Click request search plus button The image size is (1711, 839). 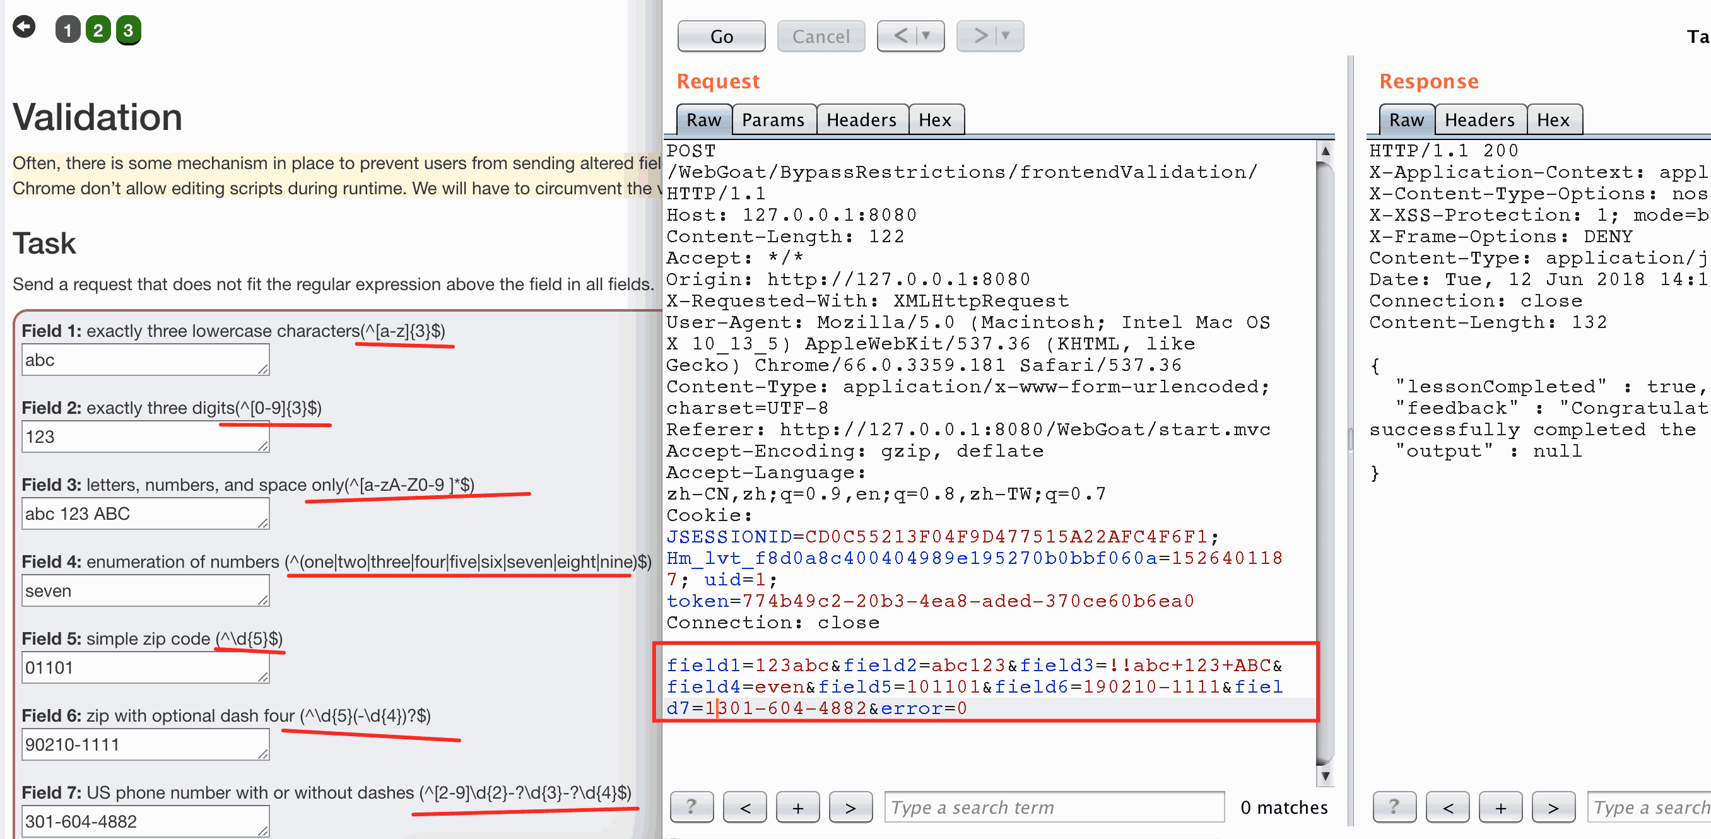pyautogui.click(x=797, y=807)
